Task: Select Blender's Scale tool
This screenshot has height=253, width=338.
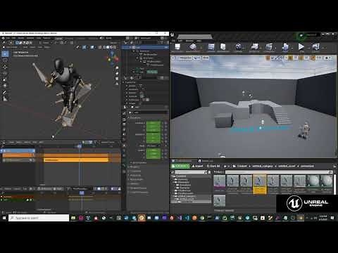Action: (x=5, y=79)
